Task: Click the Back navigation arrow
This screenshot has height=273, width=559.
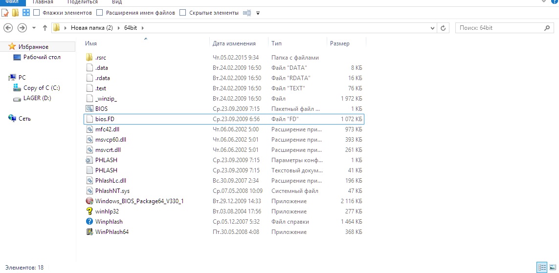Action: tap(8, 28)
